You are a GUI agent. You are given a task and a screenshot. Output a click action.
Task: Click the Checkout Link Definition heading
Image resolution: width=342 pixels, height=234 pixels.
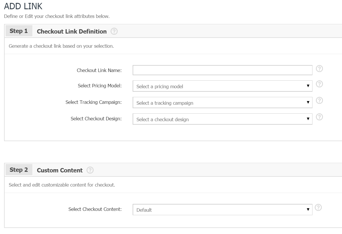(x=72, y=32)
